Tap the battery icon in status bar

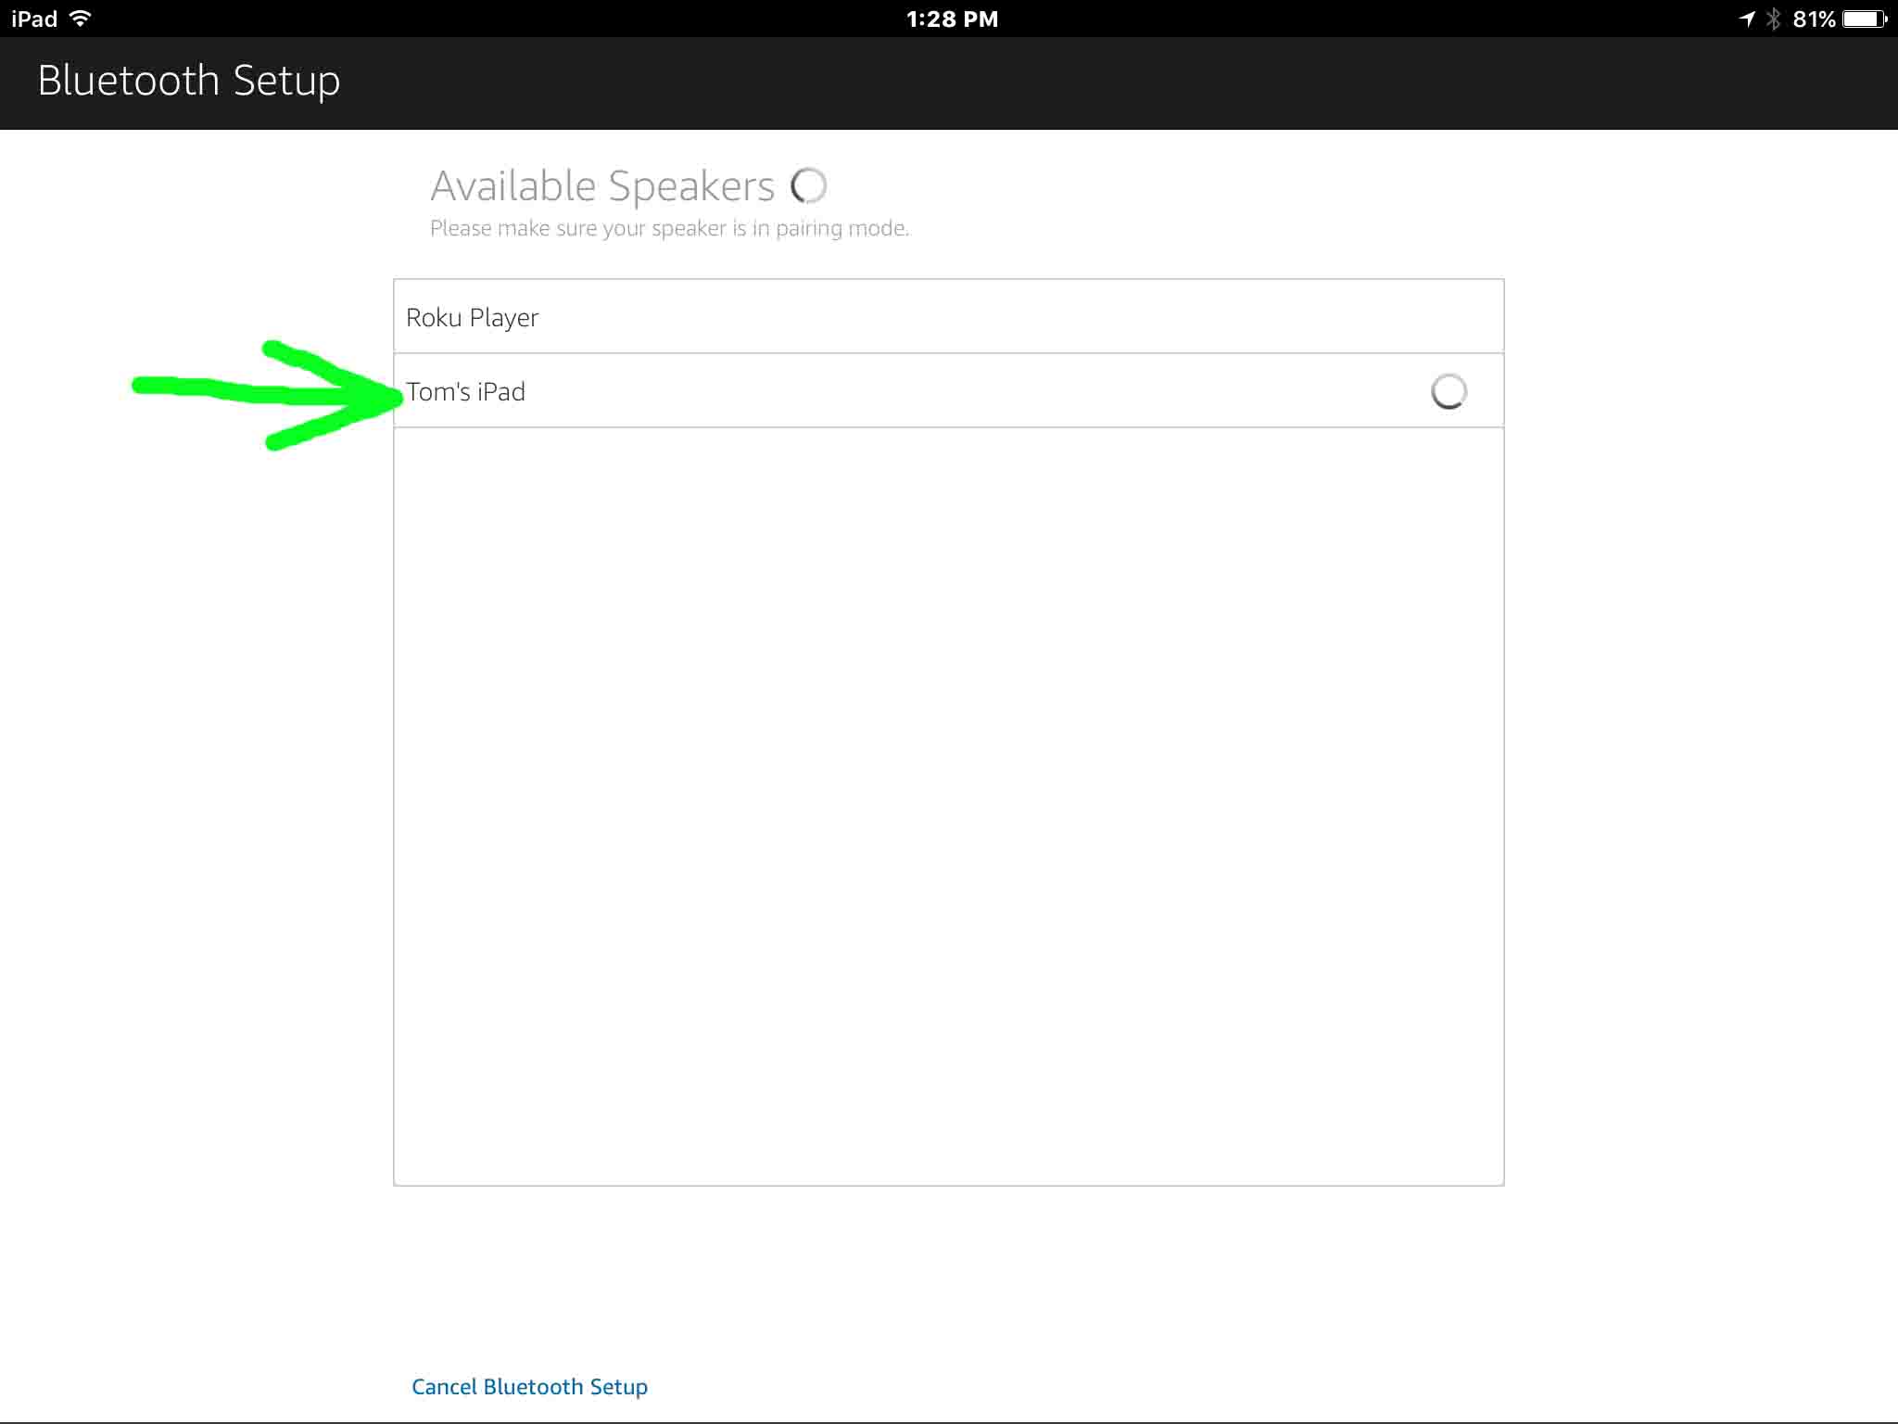1864,19
